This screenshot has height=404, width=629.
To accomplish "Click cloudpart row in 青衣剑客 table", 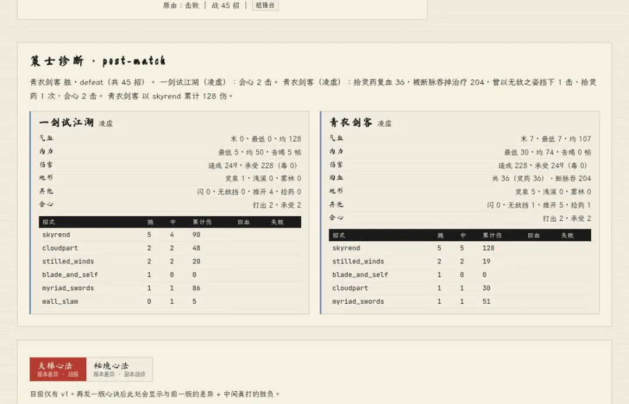I will click(x=460, y=288).
